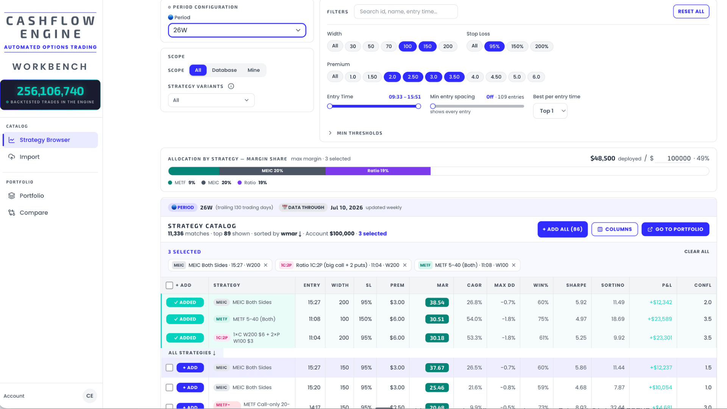Click the Strategy Variants info icon
The image size is (727, 409).
231,86
